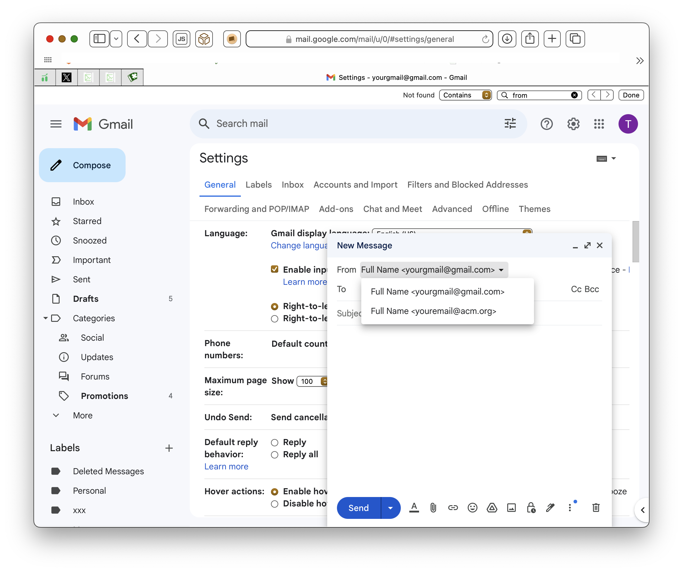Image resolution: width=683 pixels, height=572 pixels.
Task: Select Enable hover actions radio button
Action: [275, 492]
